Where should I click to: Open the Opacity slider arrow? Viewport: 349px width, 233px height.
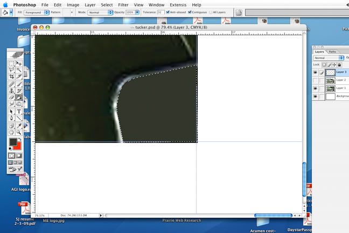(x=137, y=12)
